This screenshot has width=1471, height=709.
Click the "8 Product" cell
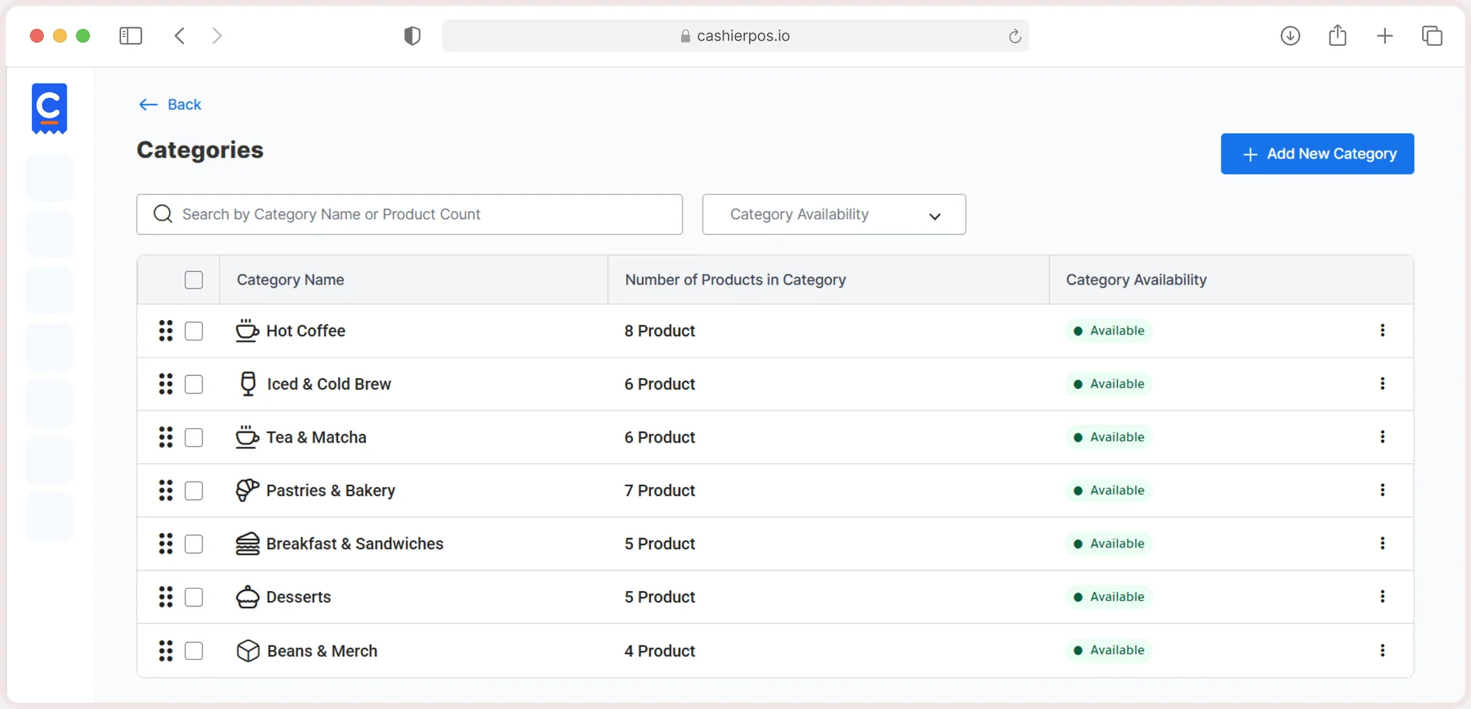(660, 331)
